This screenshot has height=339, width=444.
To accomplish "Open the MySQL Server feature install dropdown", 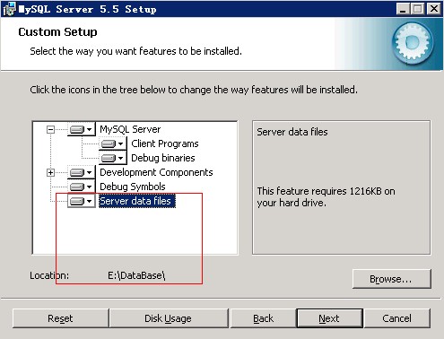I will pos(81,129).
